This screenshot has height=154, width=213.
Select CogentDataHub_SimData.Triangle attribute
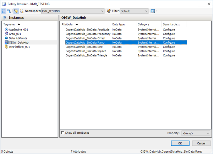86,55
